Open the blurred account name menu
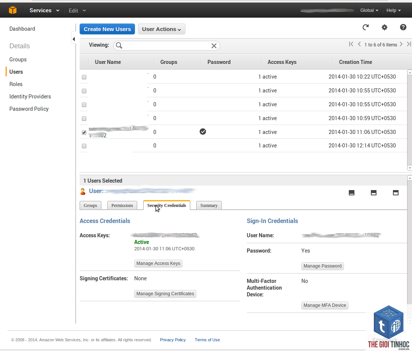The width and height of the screenshot is (412, 351). 327,10
